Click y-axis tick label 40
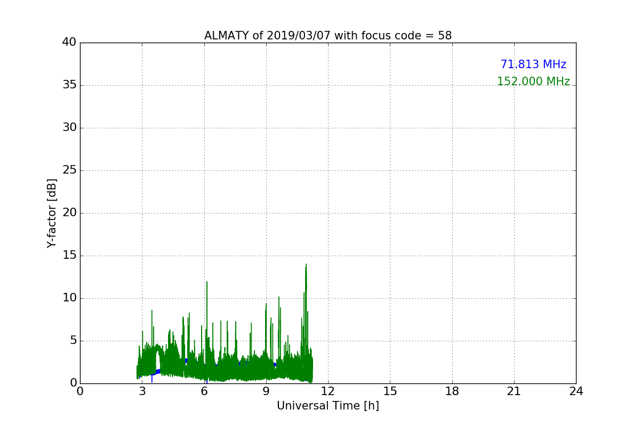This screenshot has height=426, width=640. tap(69, 43)
